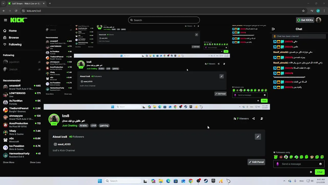The image size is (328, 185).
Task: Insert the angel halo emote
Action: 276,157
